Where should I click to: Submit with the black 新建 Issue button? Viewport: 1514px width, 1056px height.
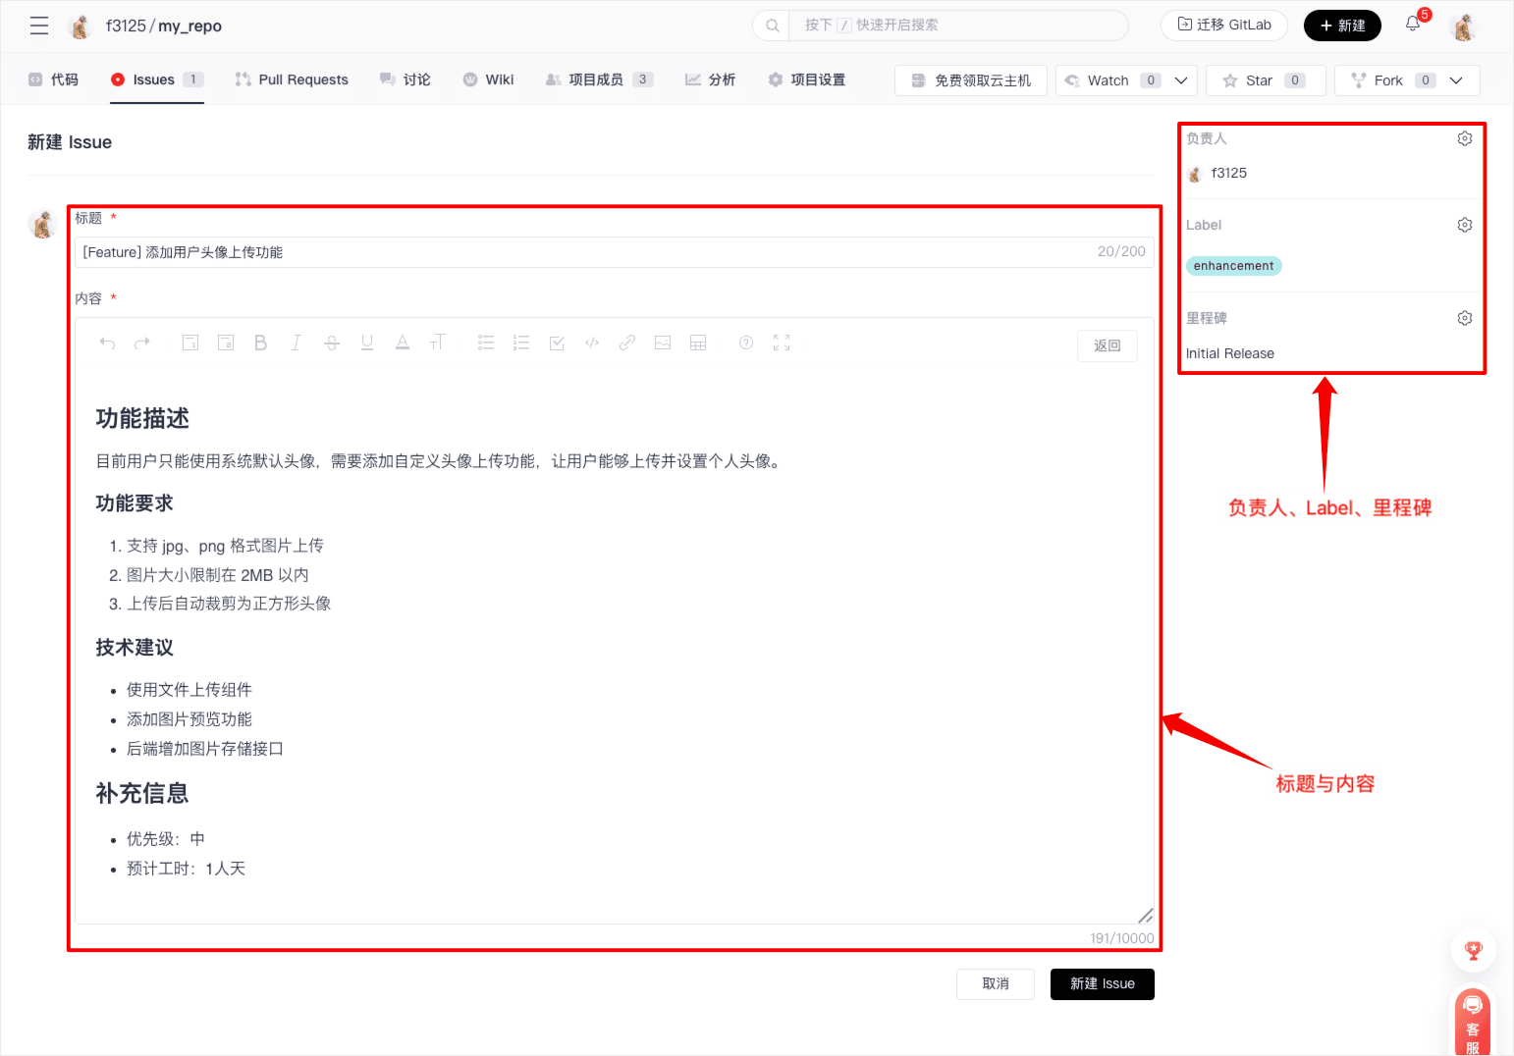[x=1102, y=983]
